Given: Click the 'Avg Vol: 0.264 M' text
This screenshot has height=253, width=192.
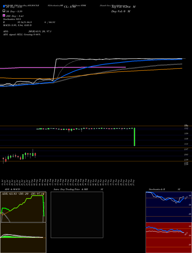Looking at the screenshot, I should (123, 7).
